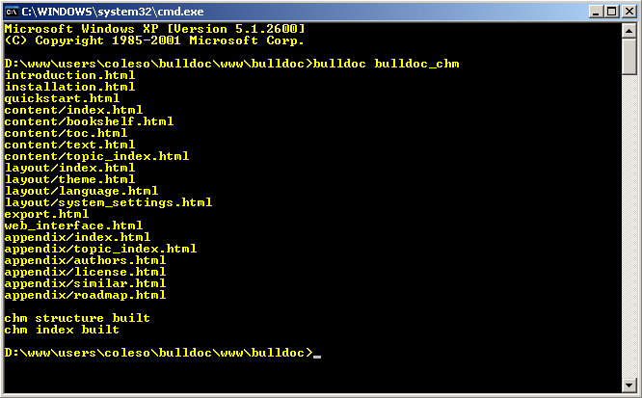Click the blinking cursor at last prompt
The image size is (642, 398).
pos(317,357)
